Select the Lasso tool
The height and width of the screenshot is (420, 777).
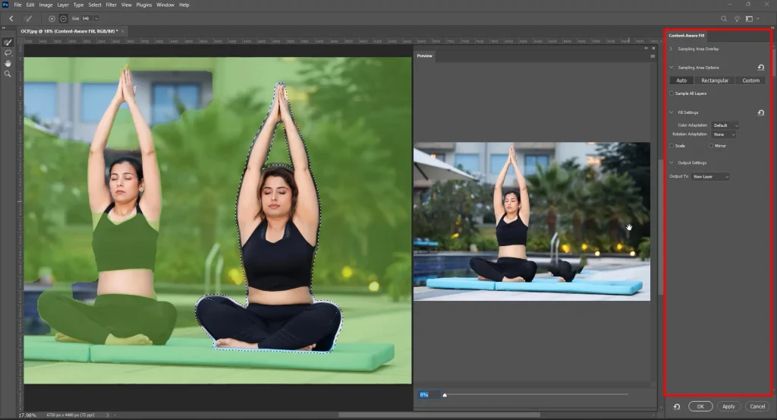click(8, 53)
